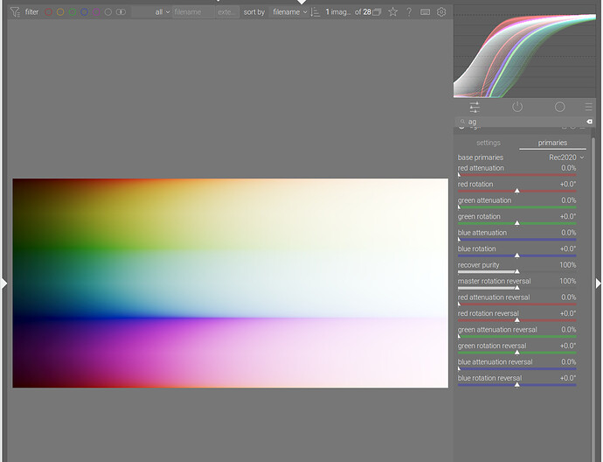This screenshot has width=603, height=462.
Task: Click the star overlays icon
Action: [x=392, y=12]
